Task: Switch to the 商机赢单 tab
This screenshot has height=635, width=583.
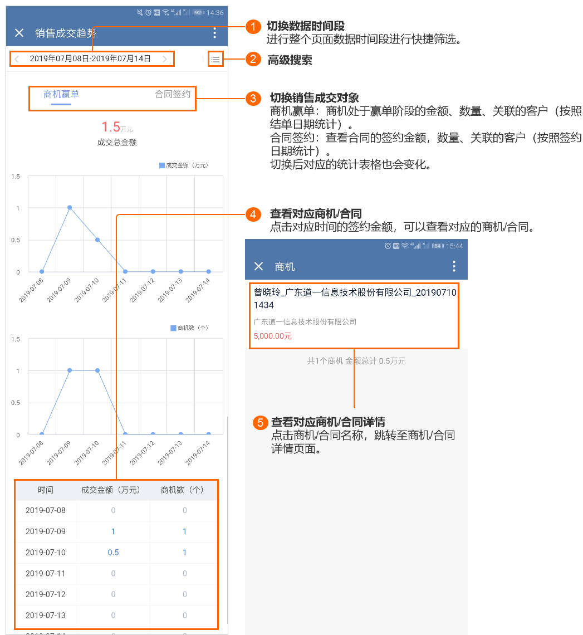Action: coord(61,94)
